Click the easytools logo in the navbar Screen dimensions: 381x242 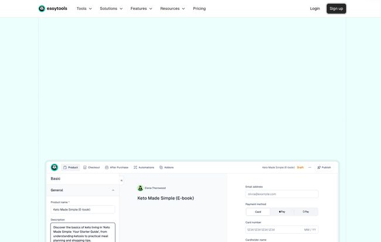pos(53,9)
